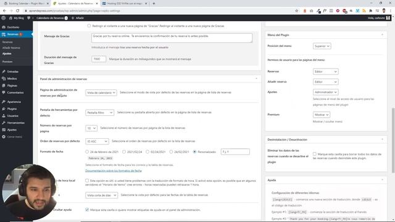Close the Ajustes Calendario de Reservas tab
Viewport: 395px width, 222px height.
97,4
